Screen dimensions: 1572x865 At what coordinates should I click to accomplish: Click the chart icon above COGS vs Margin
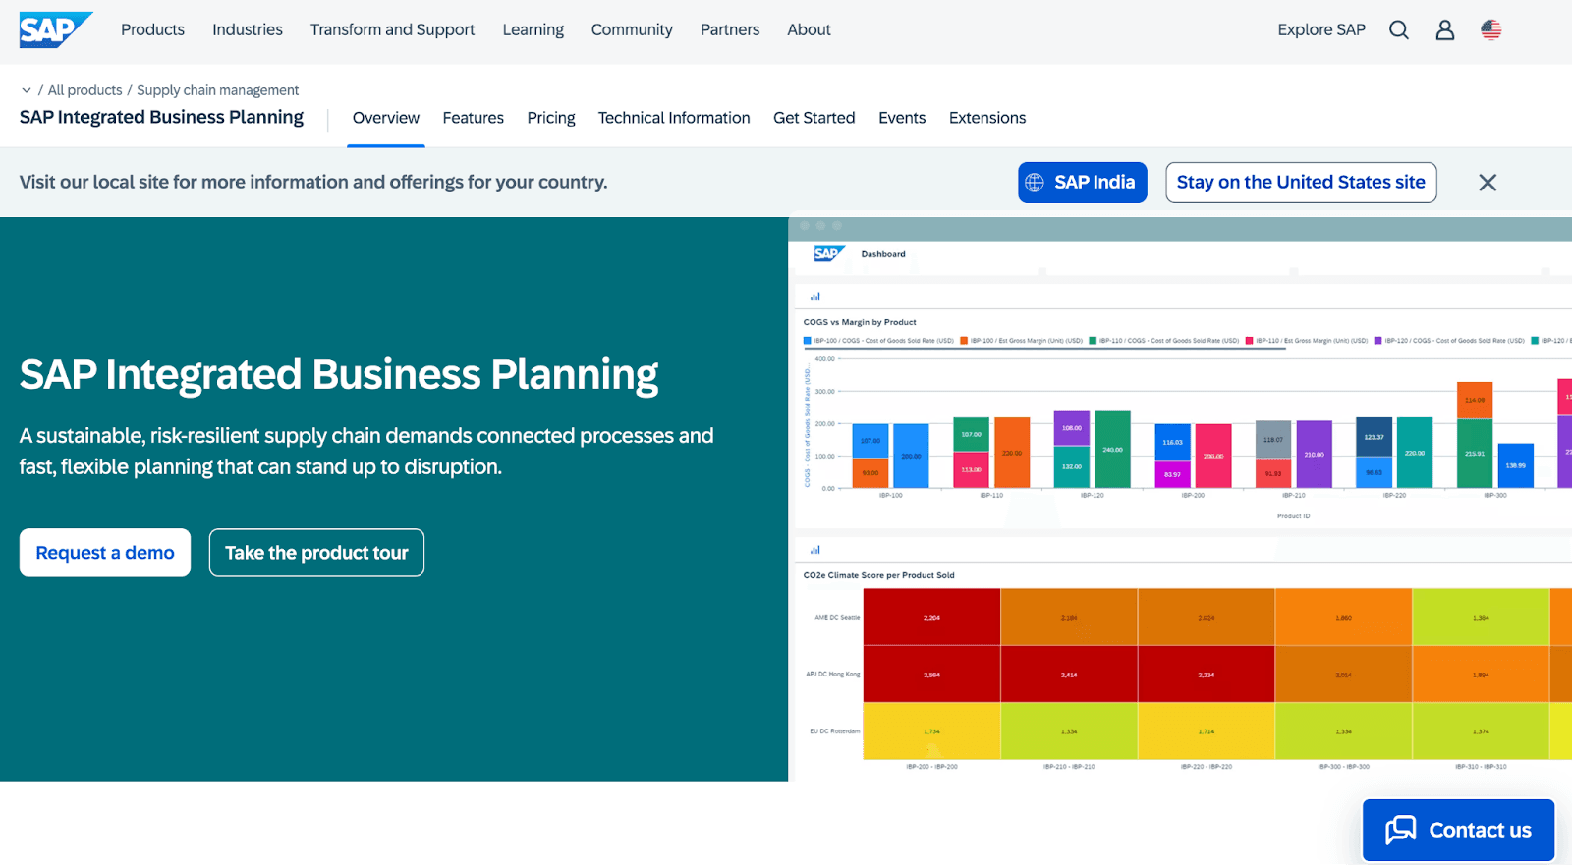point(814,297)
